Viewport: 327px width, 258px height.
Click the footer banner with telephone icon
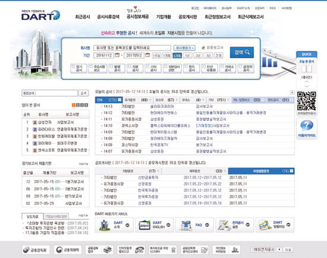[x=131, y=250]
